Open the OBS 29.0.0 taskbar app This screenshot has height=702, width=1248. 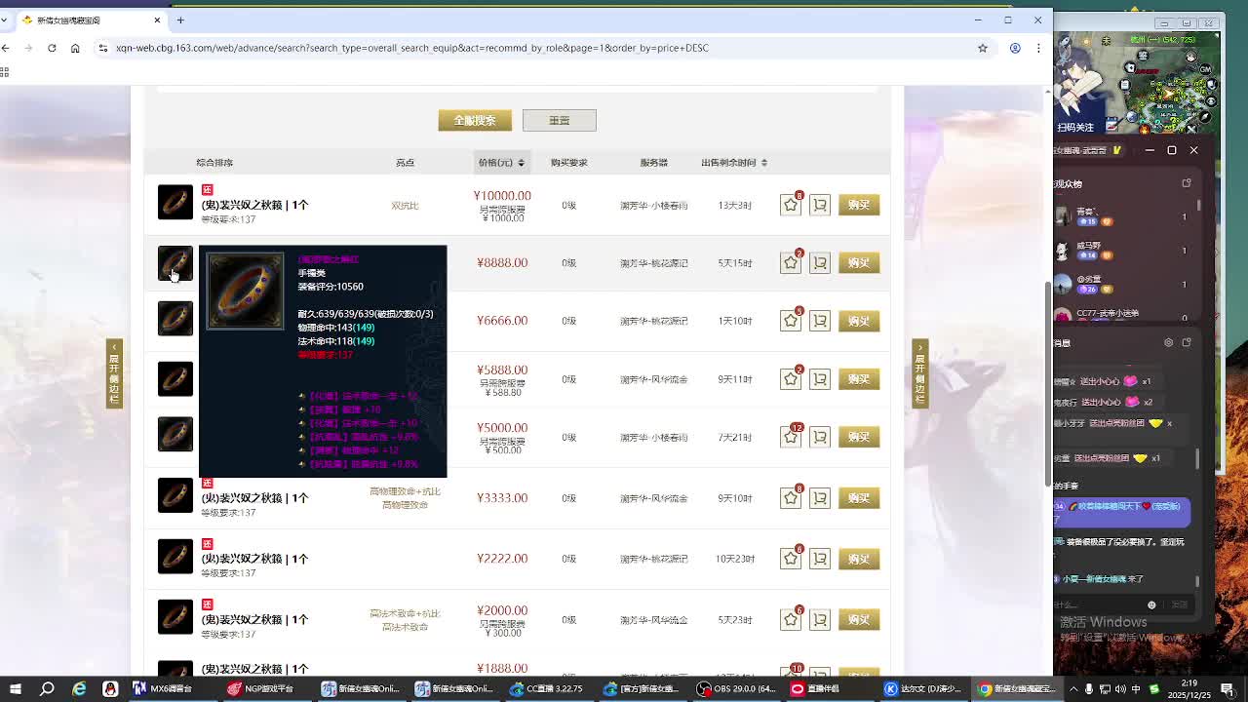tap(737, 688)
